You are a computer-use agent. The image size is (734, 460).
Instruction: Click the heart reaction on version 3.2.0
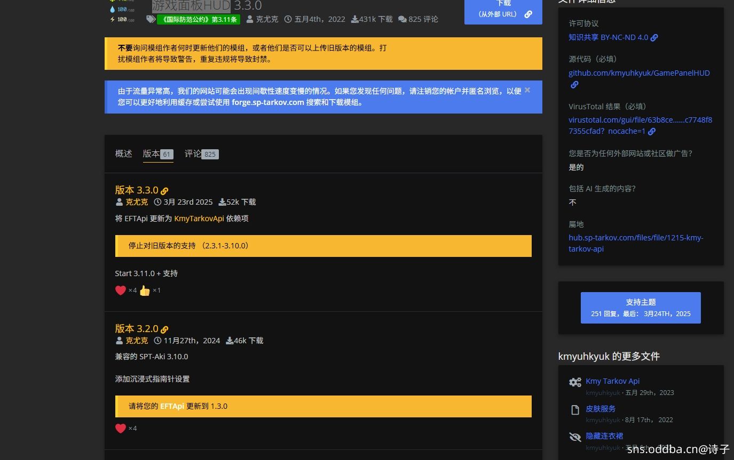pos(121,428)
